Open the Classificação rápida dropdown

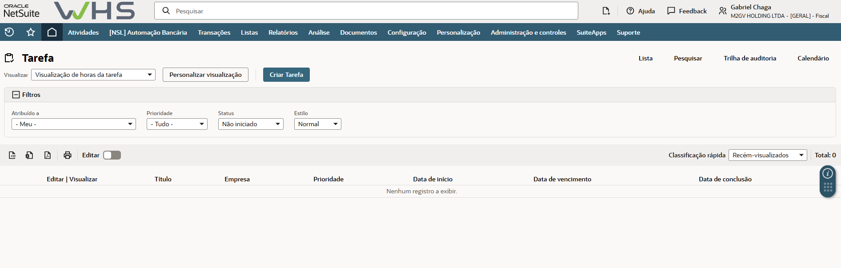768,155
